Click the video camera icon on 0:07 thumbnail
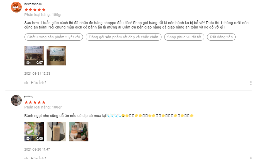 pos(29,63)
